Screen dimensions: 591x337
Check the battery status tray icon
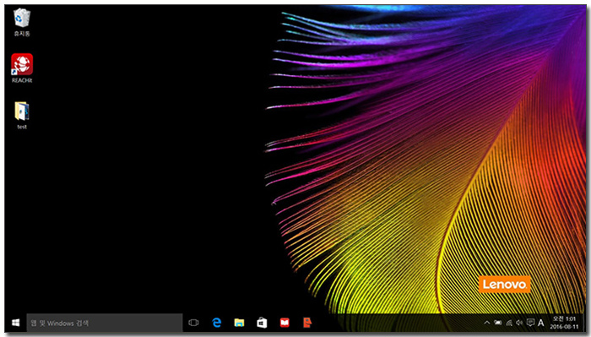coord(498,323)
